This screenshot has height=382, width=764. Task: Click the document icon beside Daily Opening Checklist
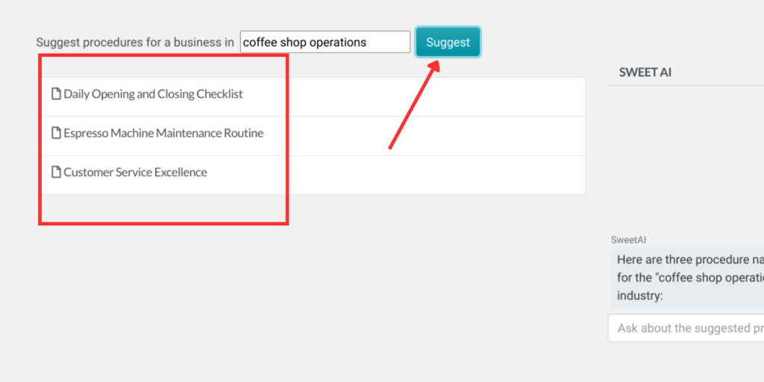(57, 93)
